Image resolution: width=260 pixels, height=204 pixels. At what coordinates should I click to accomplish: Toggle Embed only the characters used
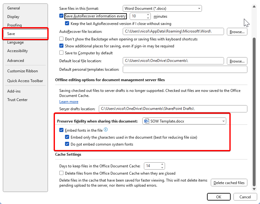[x=67, y=137]
